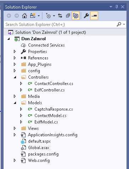The height and width of the screenshot is (169, 129).
Task: Click the Back navigation arrow in toolbar
Action: 9,16
